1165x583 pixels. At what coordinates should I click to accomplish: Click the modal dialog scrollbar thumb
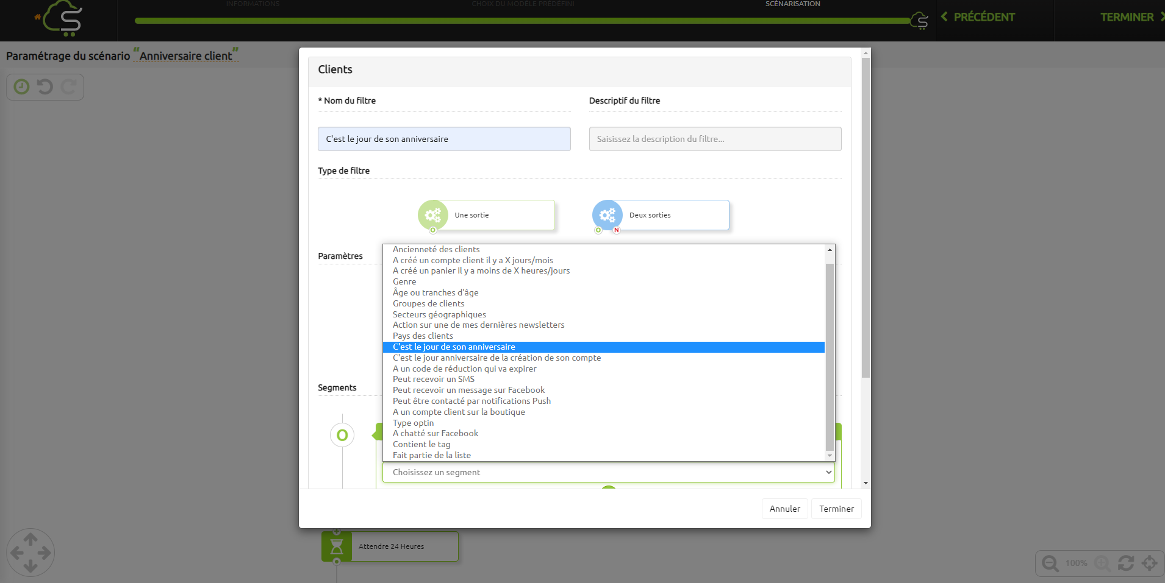866,217
